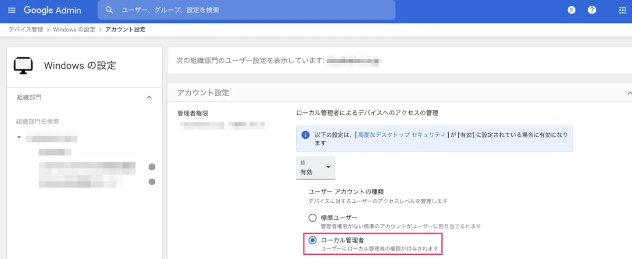Click the search magnifier icon
Image resolution: width=632 pixels, height=259 pixels.
point(110,10)
